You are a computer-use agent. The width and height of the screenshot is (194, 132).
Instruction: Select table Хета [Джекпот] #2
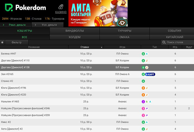coord(97,129)
